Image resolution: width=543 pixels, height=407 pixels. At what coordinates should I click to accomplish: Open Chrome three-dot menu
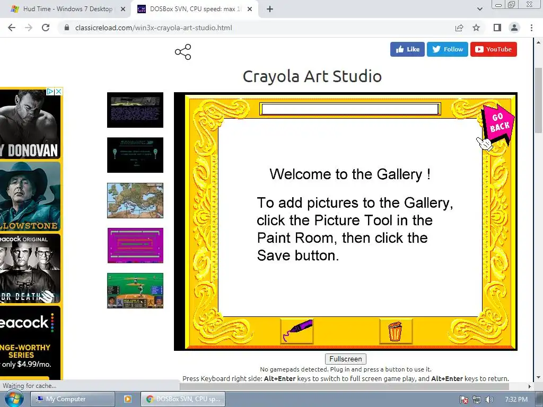point(531,28)
